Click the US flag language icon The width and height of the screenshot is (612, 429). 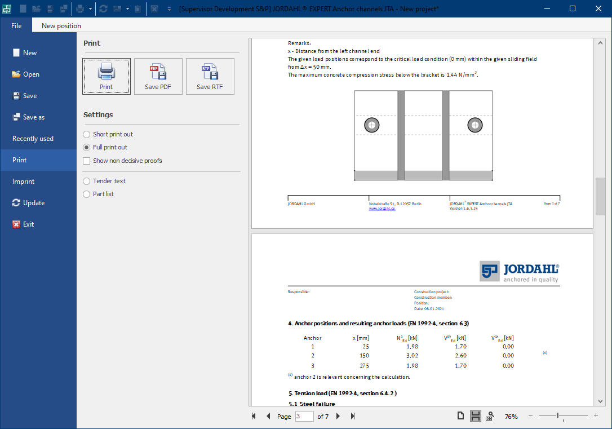pyautogui.click(x=117, y=8)
